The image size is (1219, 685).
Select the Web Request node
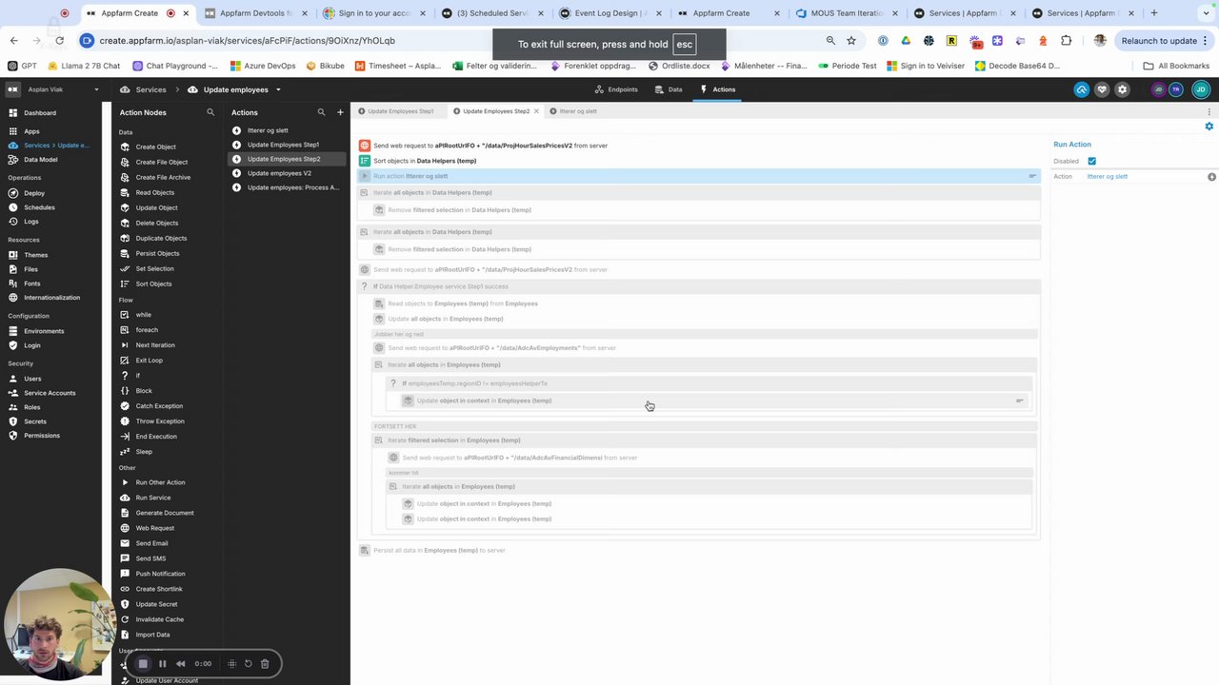click(154, 528)
